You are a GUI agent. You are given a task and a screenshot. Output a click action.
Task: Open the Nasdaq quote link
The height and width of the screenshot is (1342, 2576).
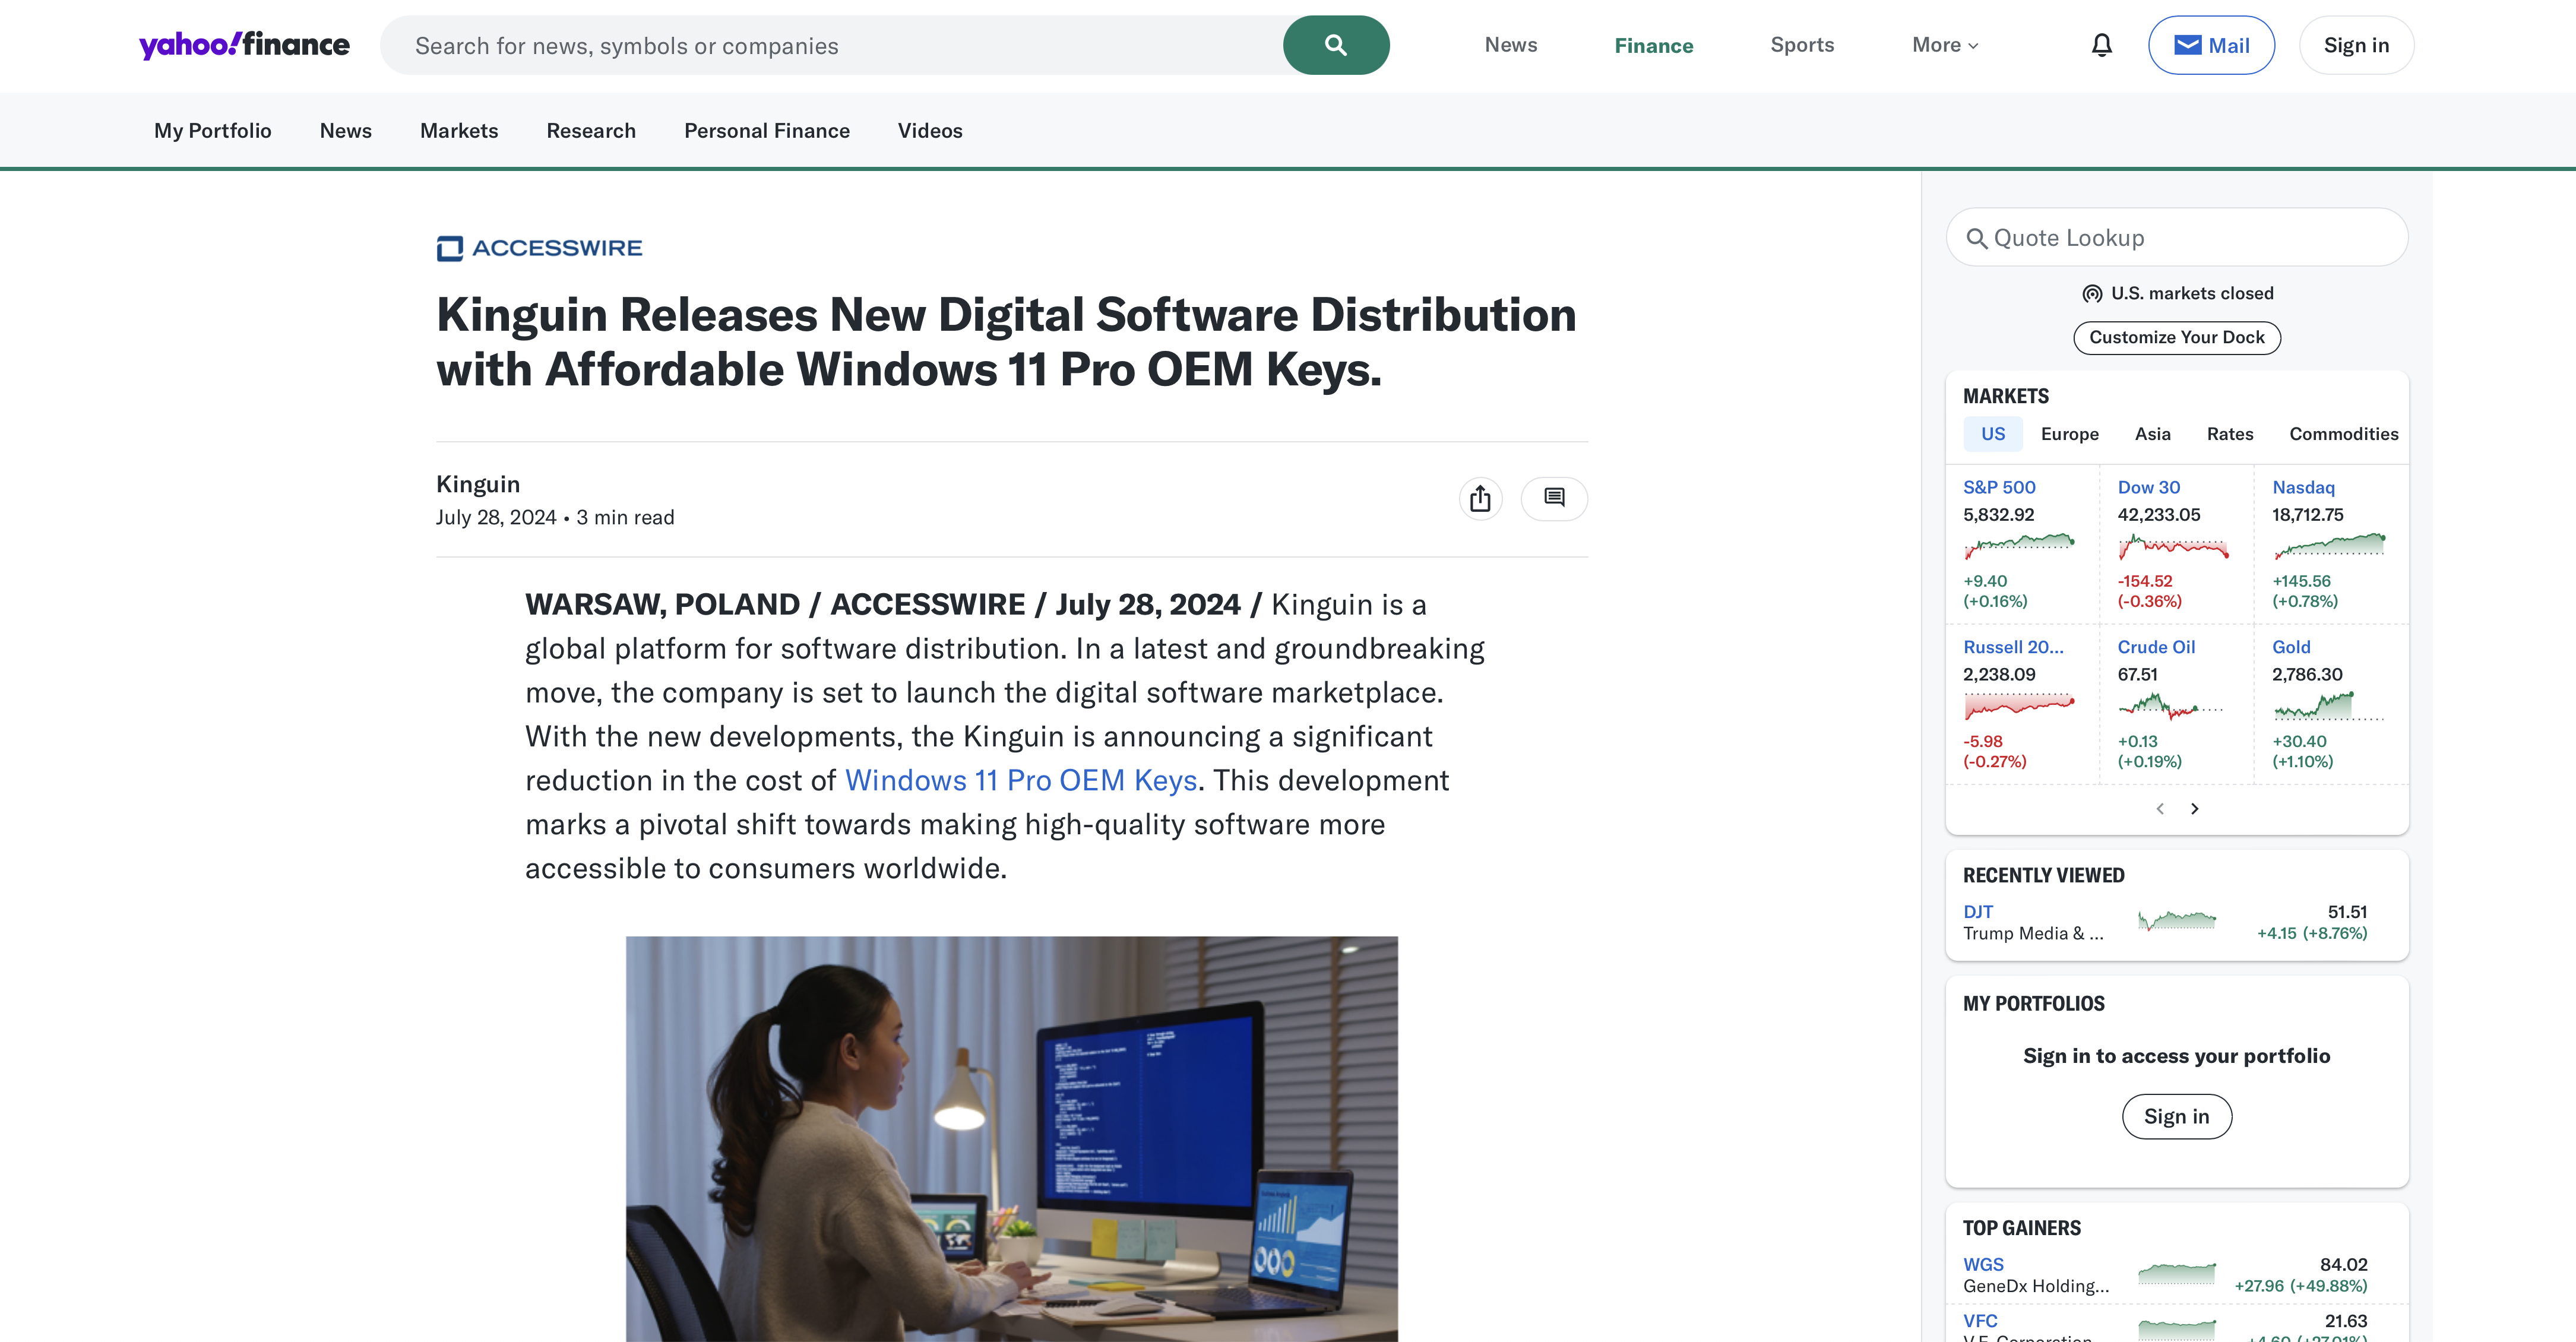coord(2303,487)
